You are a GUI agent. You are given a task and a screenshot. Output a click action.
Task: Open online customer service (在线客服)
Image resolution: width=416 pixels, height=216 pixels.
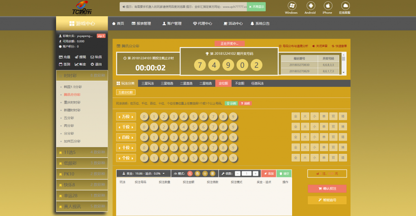pos(345,6)
